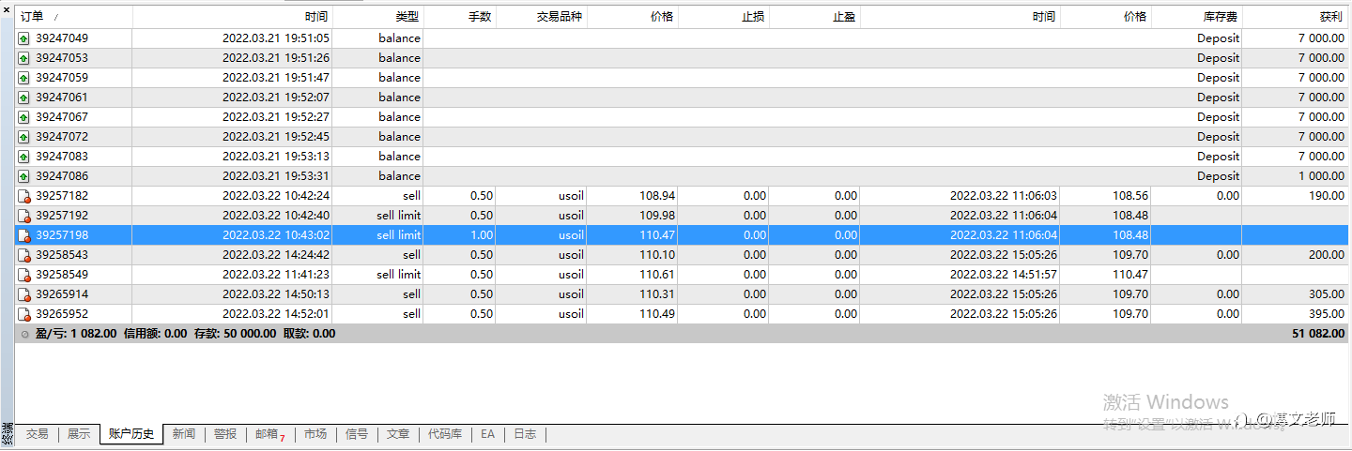The height and width of the screenshot is (451, 1352).
Task: Click the 存款: 50 000.00 summary text
Action: coord(235,334)
